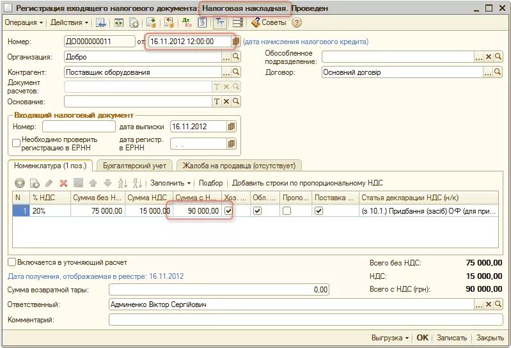Open the Обособленное подразделение ellipsis button
Viewport: 511px width, 348px height.
tap(479, 57)
